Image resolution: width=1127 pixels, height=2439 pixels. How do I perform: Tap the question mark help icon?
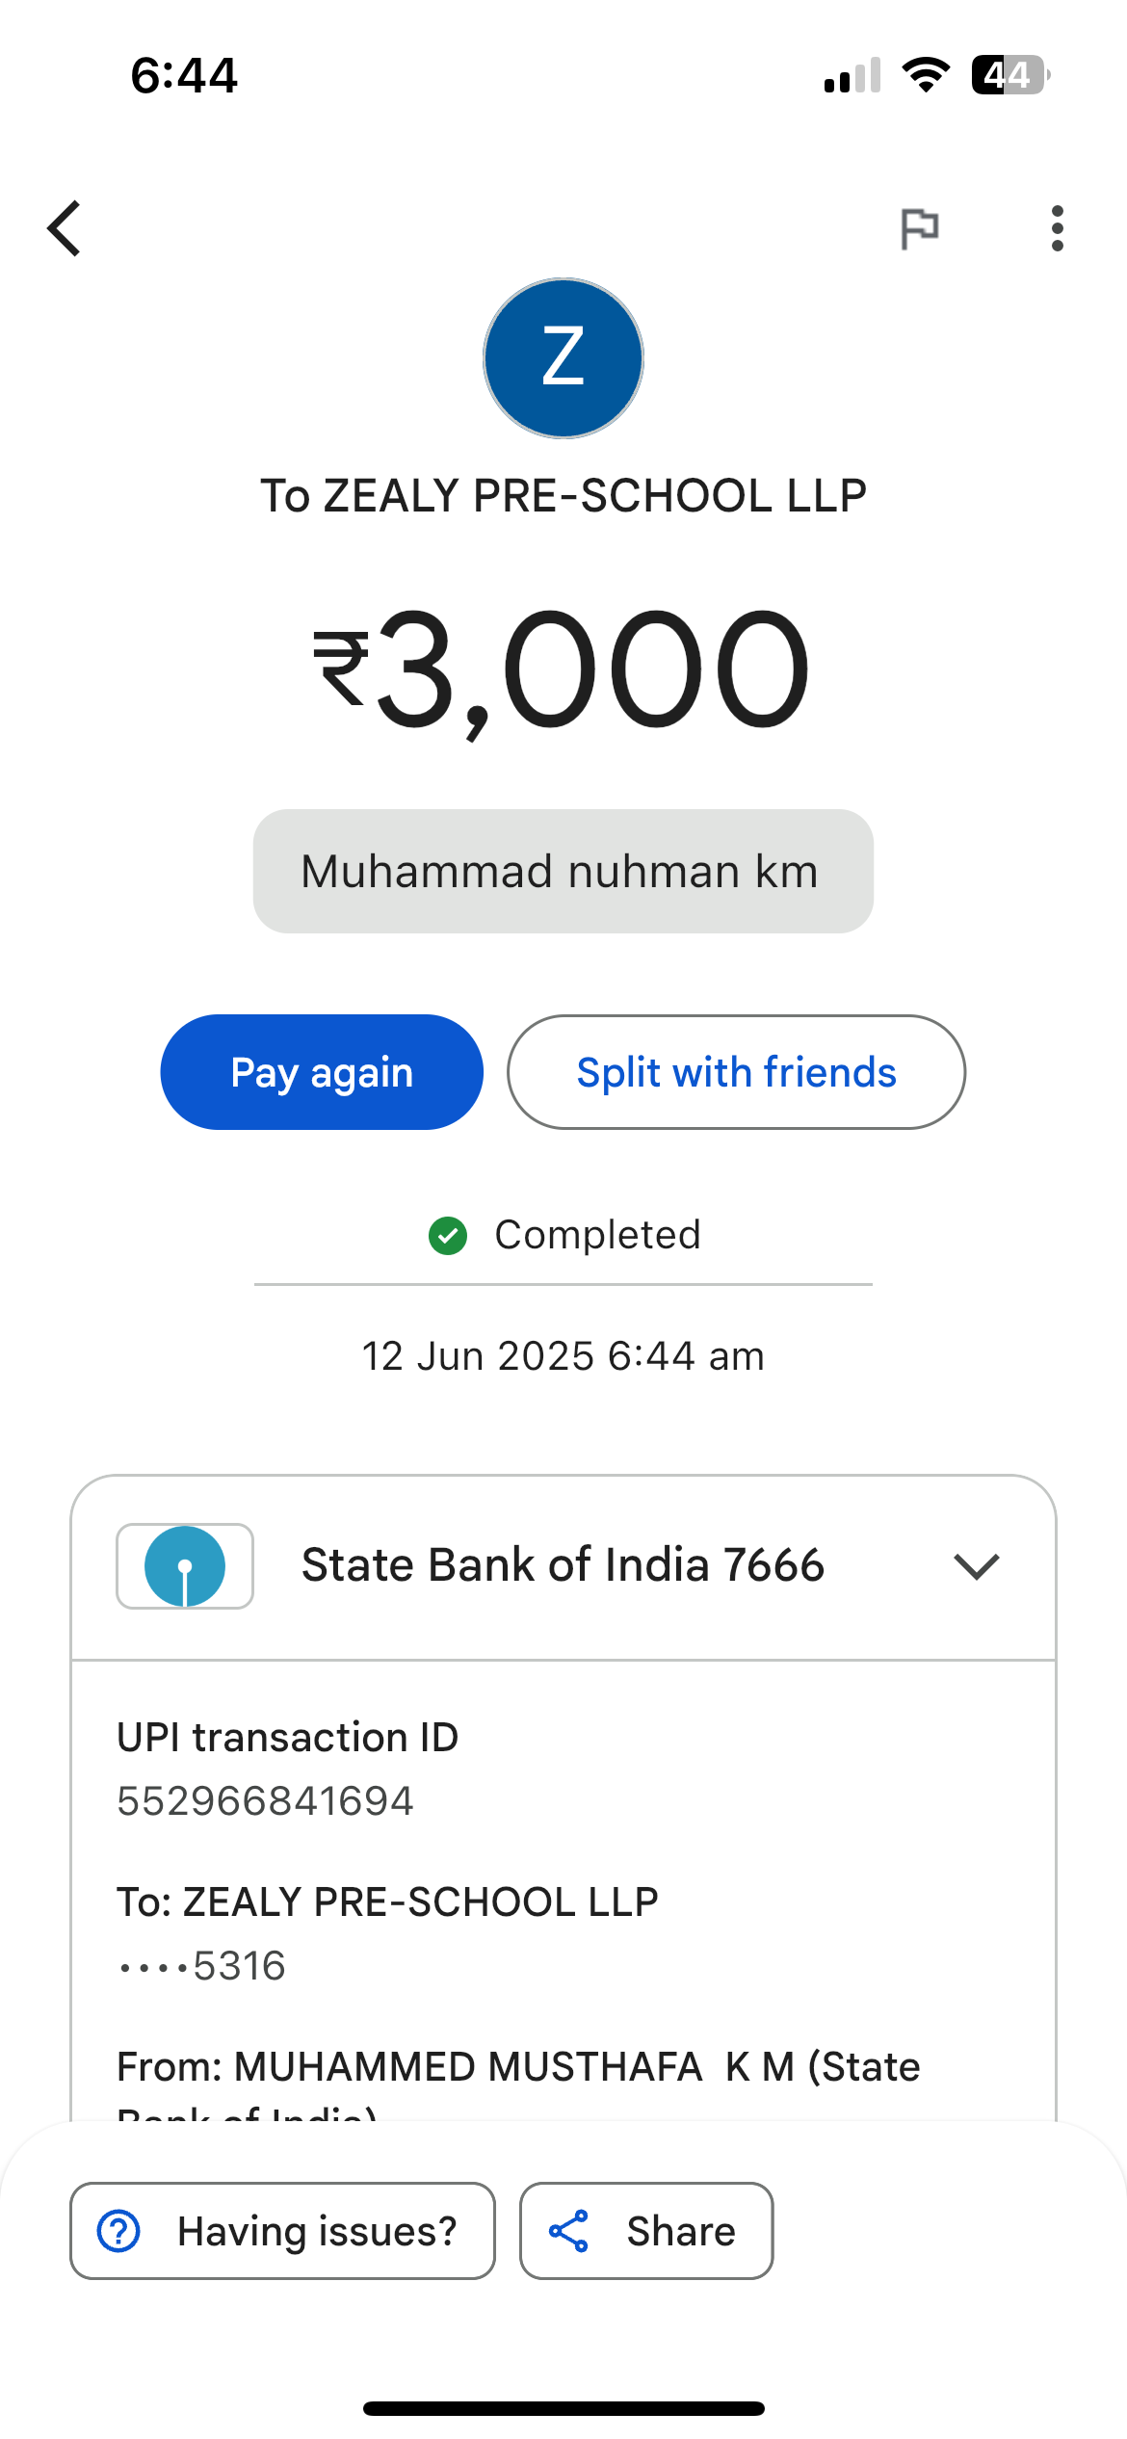click(x=119, y=2231)
